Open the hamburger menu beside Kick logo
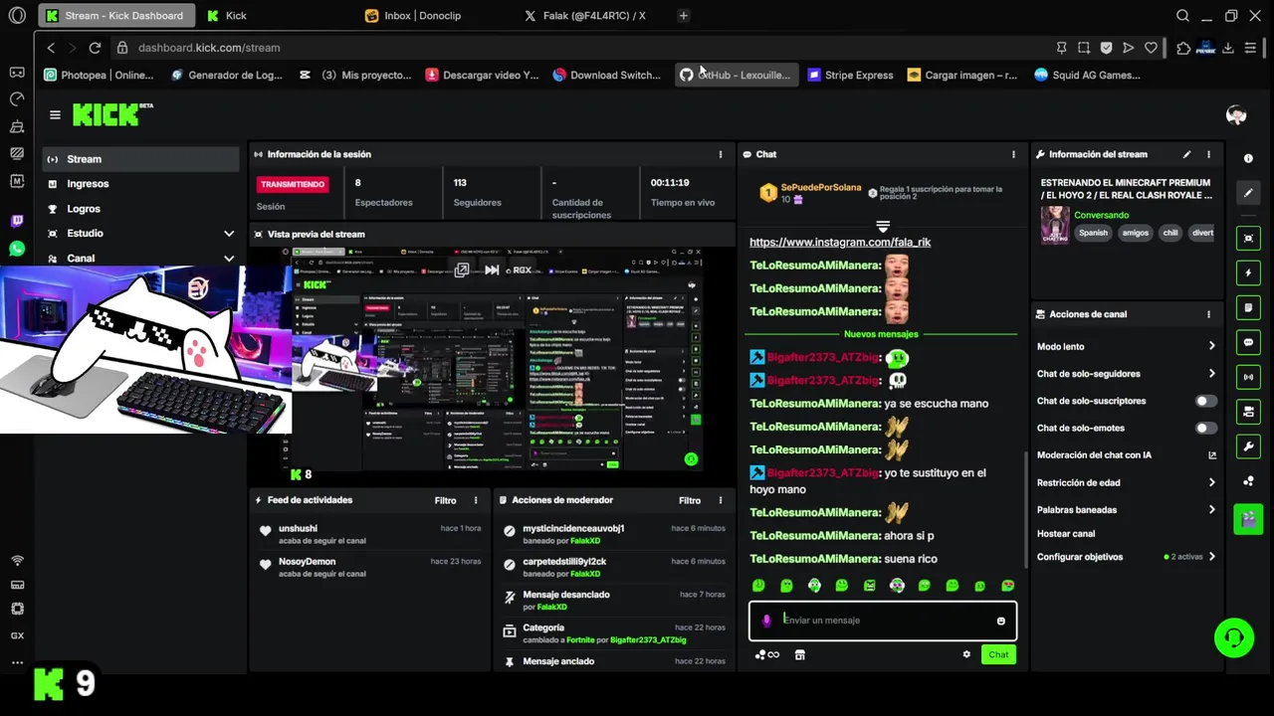This screenshot has height=716, width=1274. click(55, 114)
